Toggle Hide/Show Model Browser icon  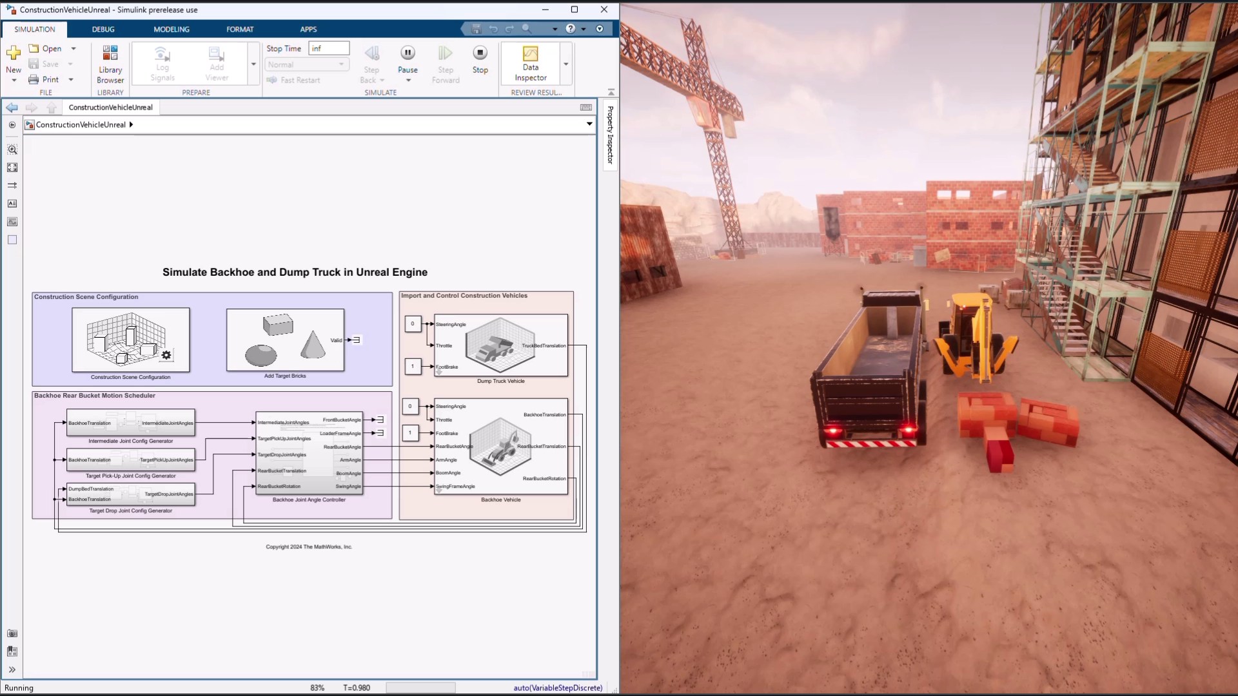click(12, 125)
